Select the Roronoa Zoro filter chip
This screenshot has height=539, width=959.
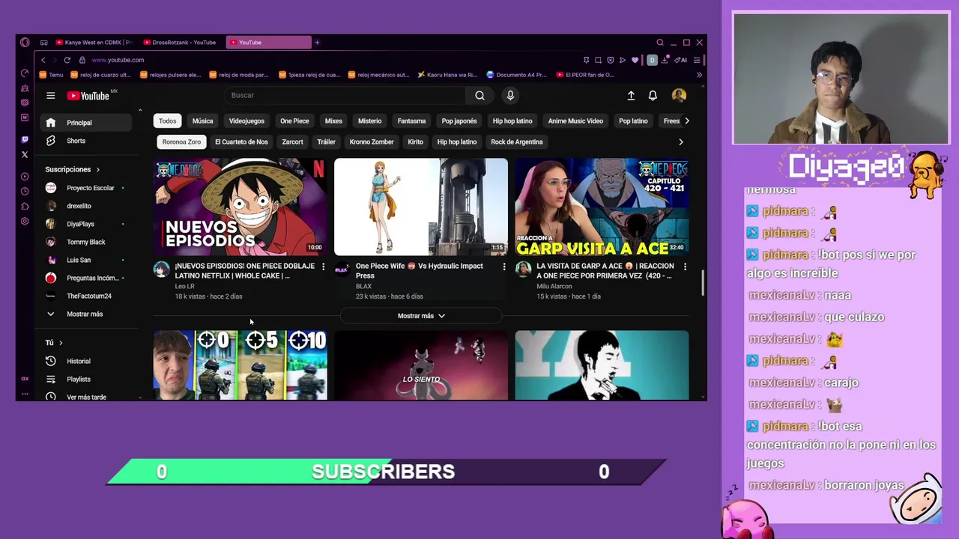tap(181, 141)
